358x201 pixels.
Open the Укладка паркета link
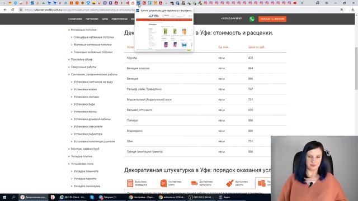[x=84, y=179]
